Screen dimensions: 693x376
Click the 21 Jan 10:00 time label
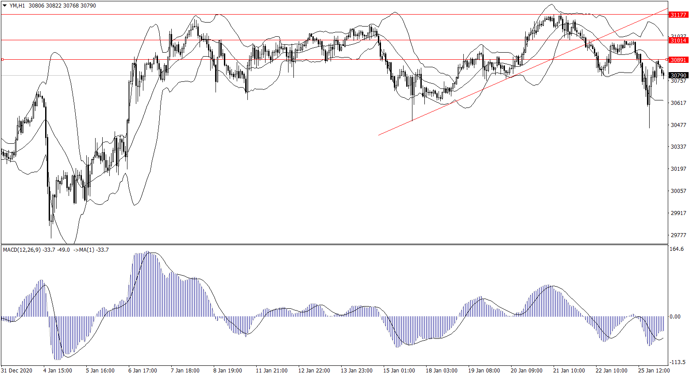tap(569, 371)
